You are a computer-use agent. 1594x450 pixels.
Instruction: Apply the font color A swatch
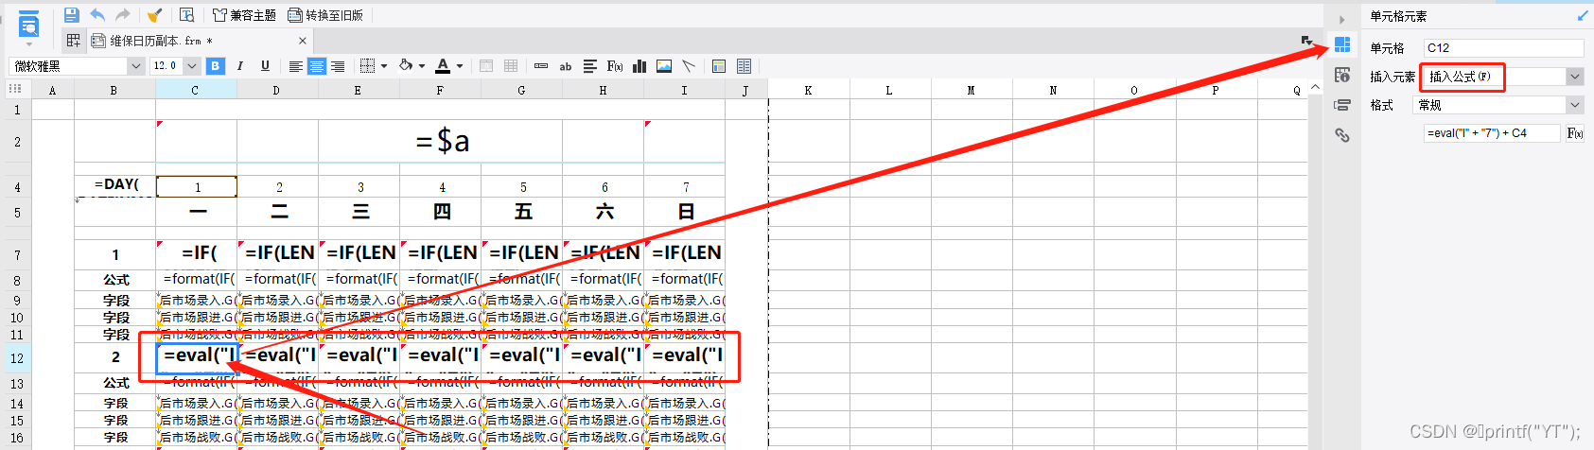click(x=443, y=66)
